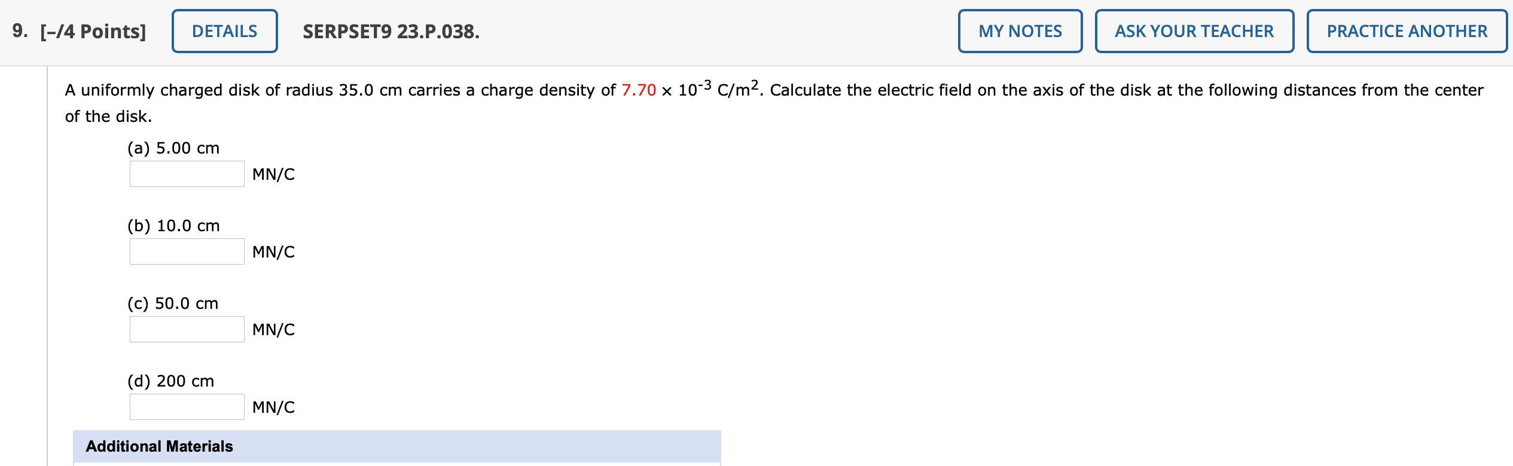This screenshot has height=466, width=1513.
Task: Open the DETAILS panel for question 9
Action: pos(224,31)
